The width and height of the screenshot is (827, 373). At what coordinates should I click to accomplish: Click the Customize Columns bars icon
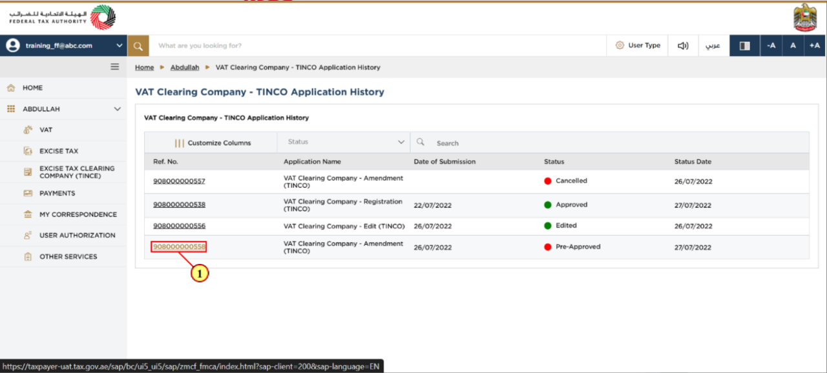(179, 143)
